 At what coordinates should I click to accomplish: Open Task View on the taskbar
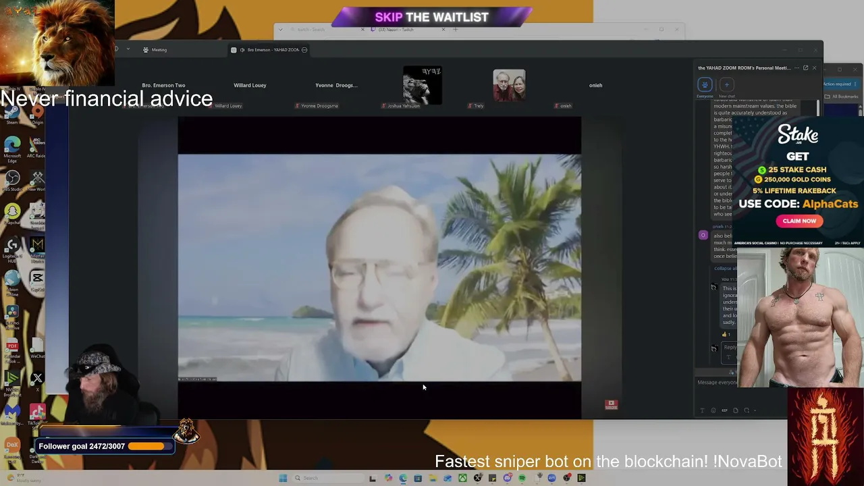pos(373,478)
